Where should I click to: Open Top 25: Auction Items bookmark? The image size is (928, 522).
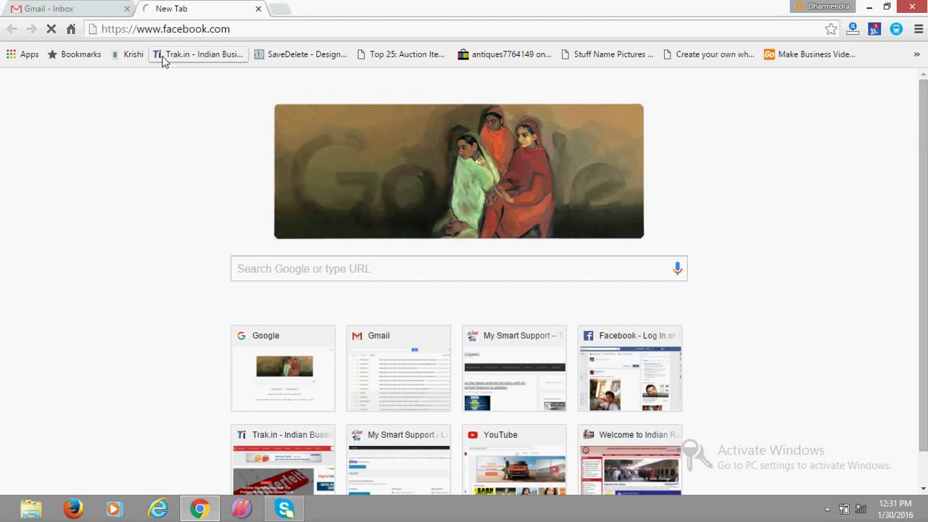pos(401,54)
